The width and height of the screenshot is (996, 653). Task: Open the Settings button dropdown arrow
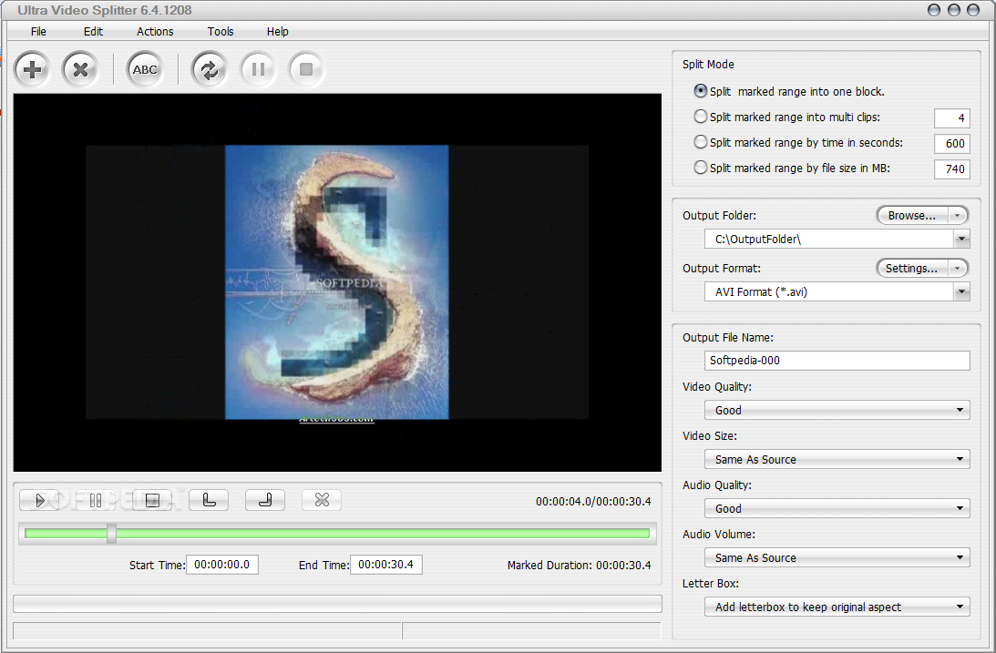click(957, 269)
